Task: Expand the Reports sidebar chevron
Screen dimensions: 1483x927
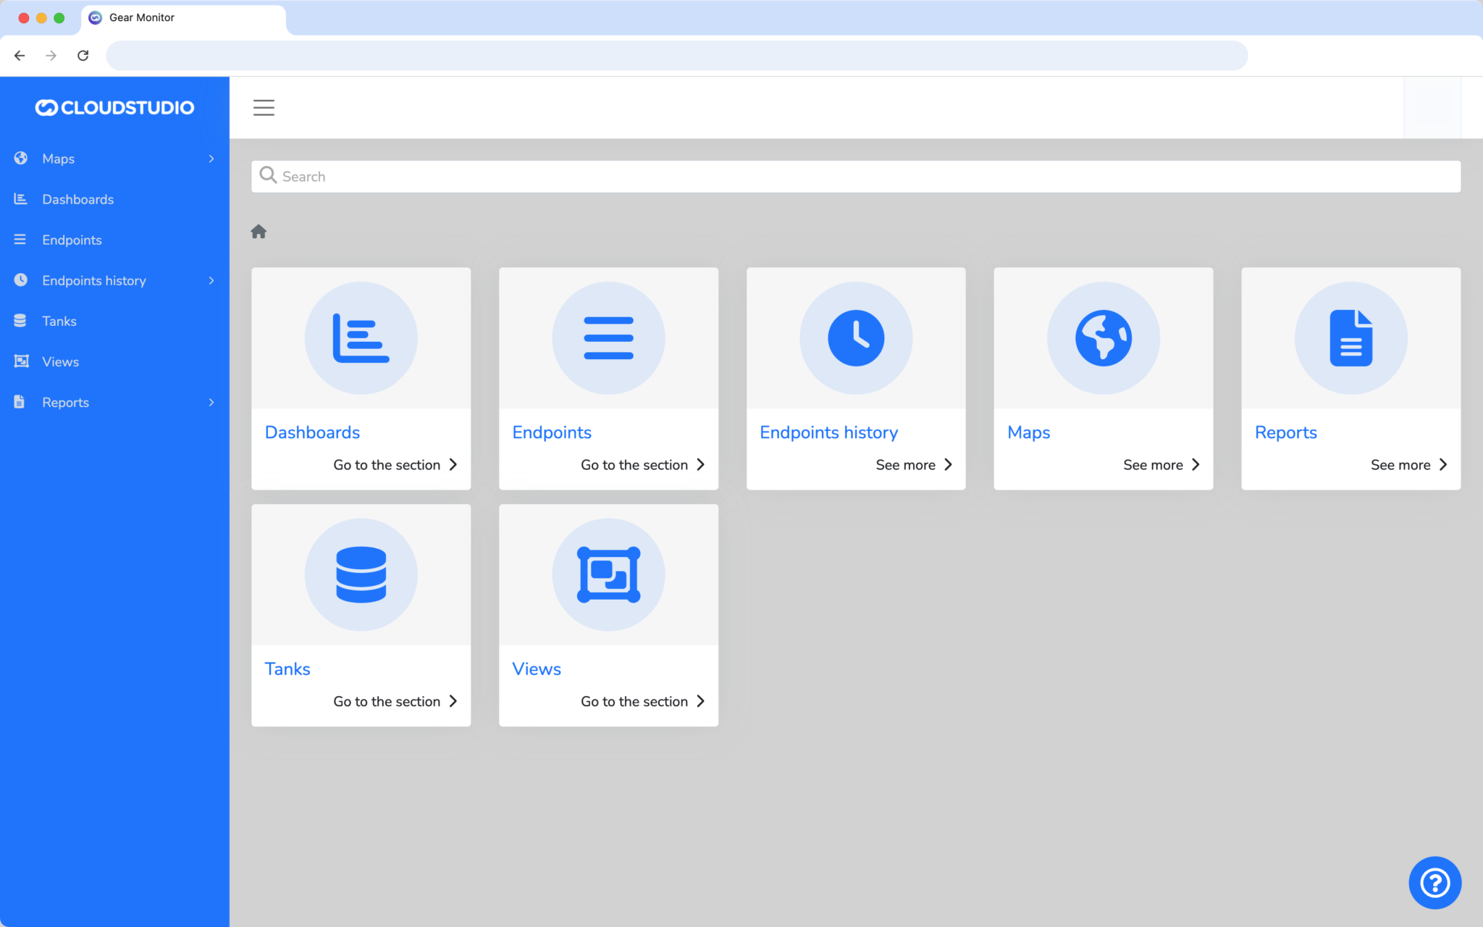Action: click(x=211, y=402)
